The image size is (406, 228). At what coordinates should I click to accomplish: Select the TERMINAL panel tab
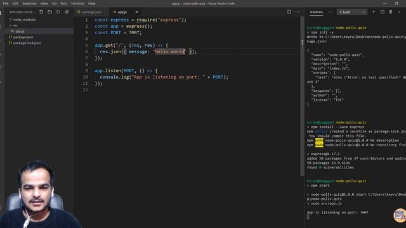point(317,12)
